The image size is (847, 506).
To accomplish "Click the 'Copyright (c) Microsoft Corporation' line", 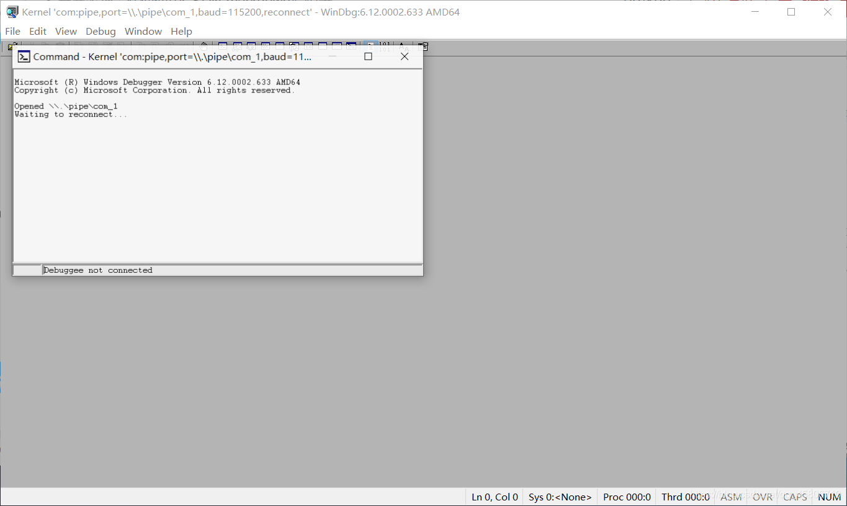I will point(155,90).
